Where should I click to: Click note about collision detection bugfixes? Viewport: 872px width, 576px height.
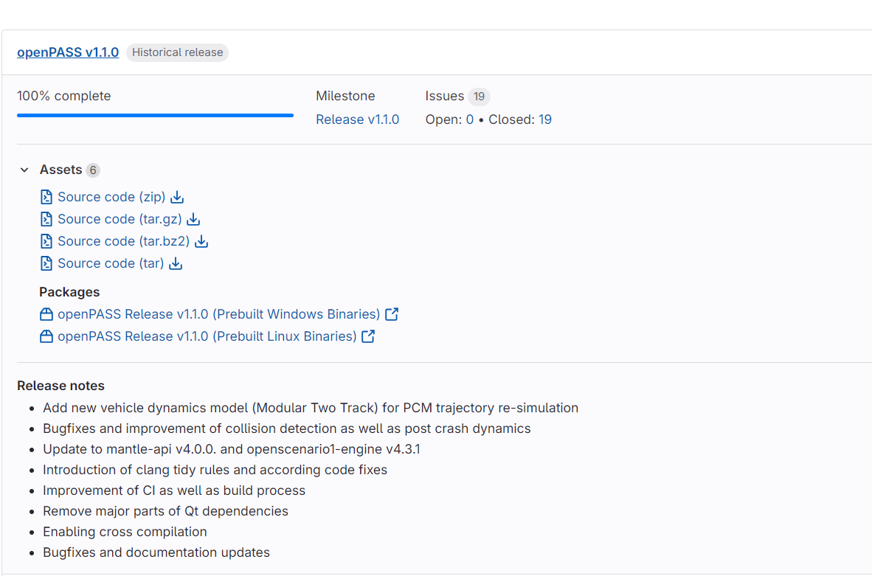[286, 428]
